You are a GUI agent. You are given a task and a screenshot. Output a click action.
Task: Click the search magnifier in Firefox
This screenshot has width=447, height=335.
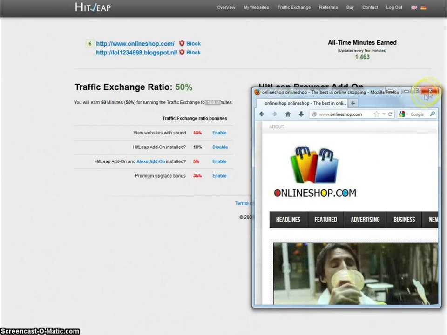tap(433, 114)
